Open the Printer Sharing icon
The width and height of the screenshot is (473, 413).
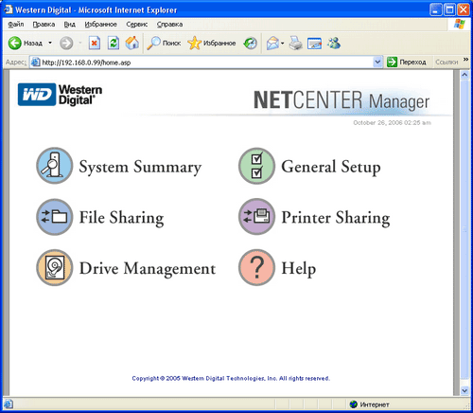click(256, 217)
